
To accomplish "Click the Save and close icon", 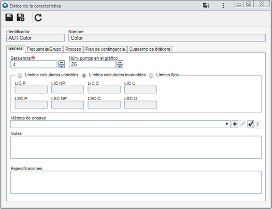I will [x=21, y=17].
